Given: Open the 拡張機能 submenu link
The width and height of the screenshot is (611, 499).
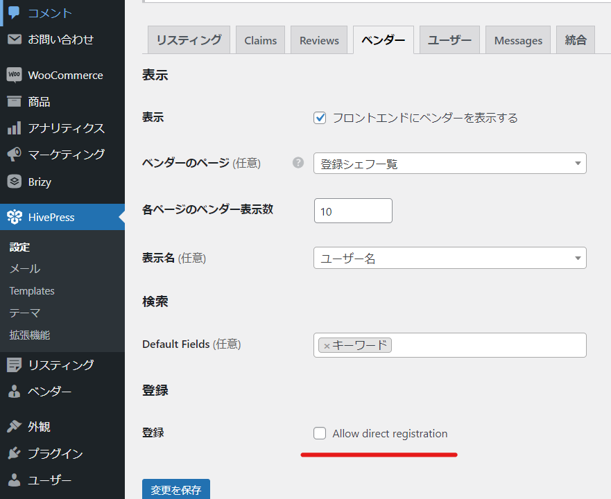Looking at the screenshot, I should pyautogui.click(x=30, y=335).
